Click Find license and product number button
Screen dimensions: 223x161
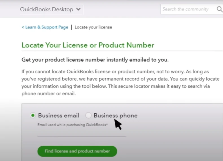(x=77, y=151)
